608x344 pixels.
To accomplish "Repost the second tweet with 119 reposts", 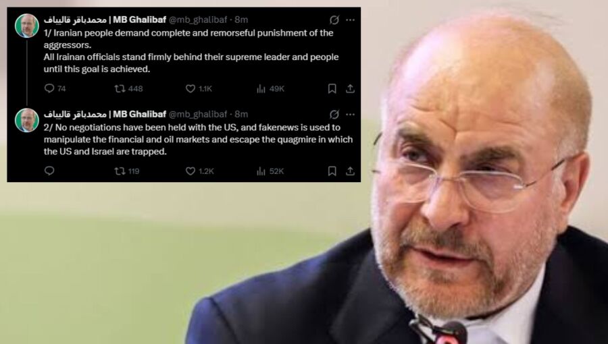I will click(x=127, y=171).
